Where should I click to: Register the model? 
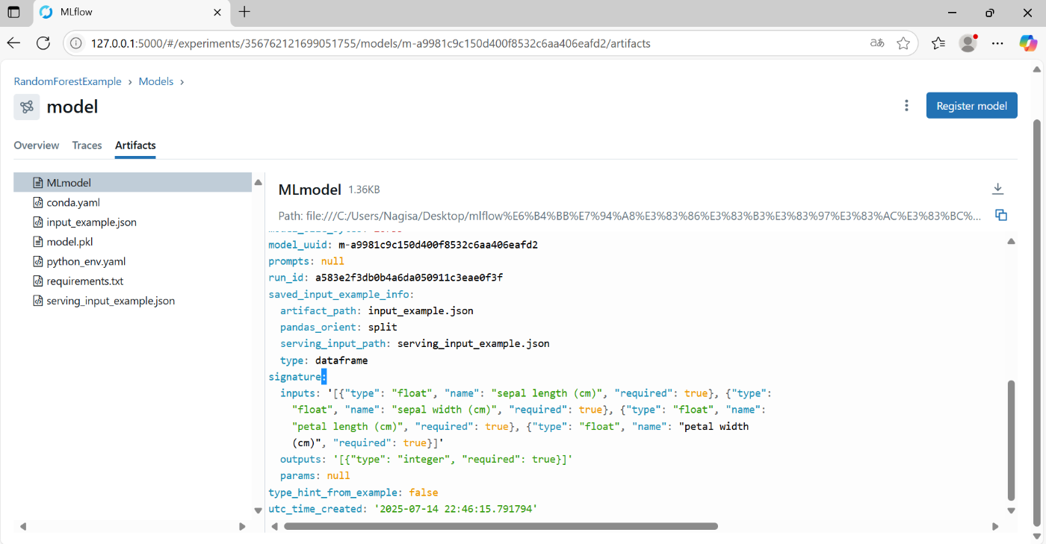971,106
